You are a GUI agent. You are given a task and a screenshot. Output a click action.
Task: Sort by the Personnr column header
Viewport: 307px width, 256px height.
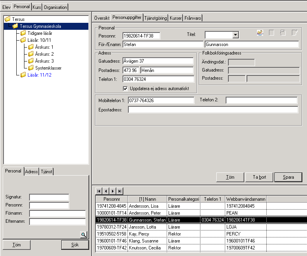(x=112, y=199)
